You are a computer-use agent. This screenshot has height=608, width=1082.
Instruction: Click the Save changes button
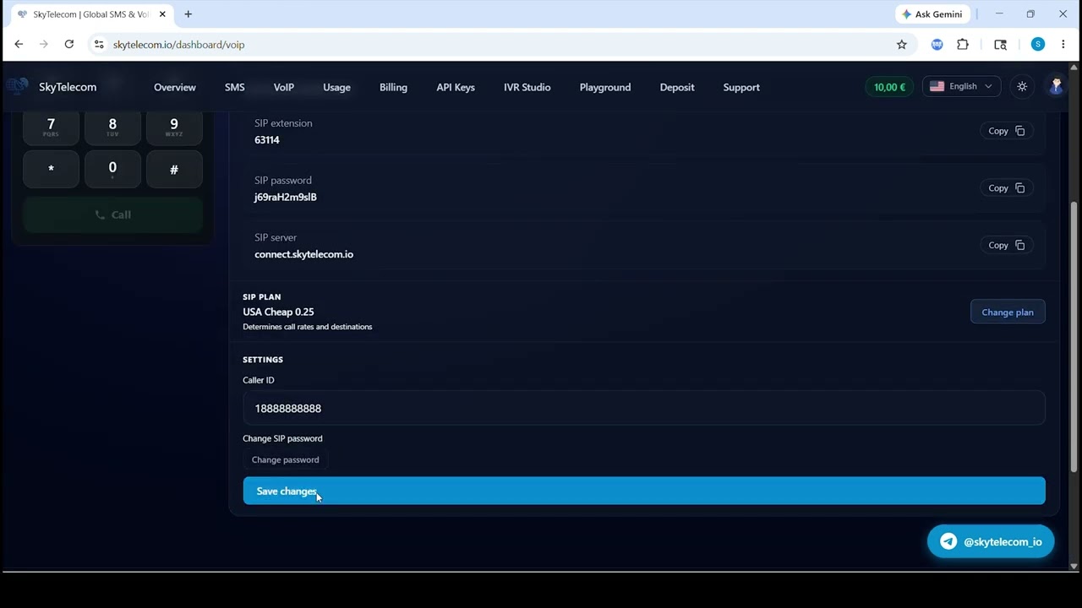click(x=644, y=491)
